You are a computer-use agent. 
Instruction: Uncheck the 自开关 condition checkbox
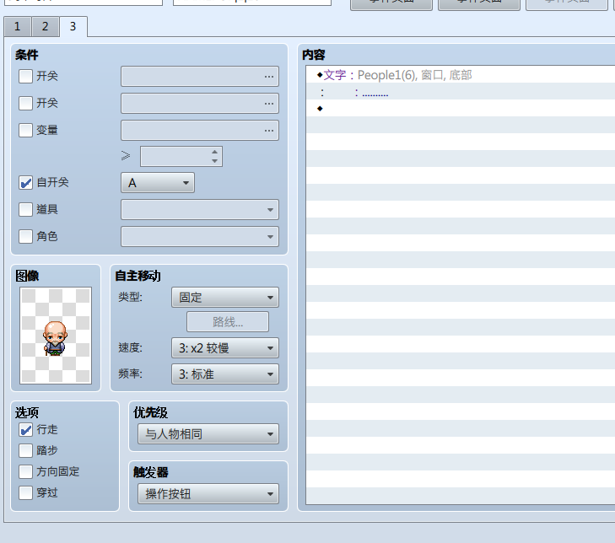26,183
